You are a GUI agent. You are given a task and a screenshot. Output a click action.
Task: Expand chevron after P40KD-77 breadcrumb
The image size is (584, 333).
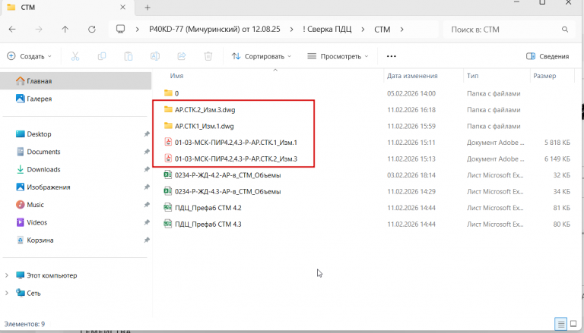(291, 30)
